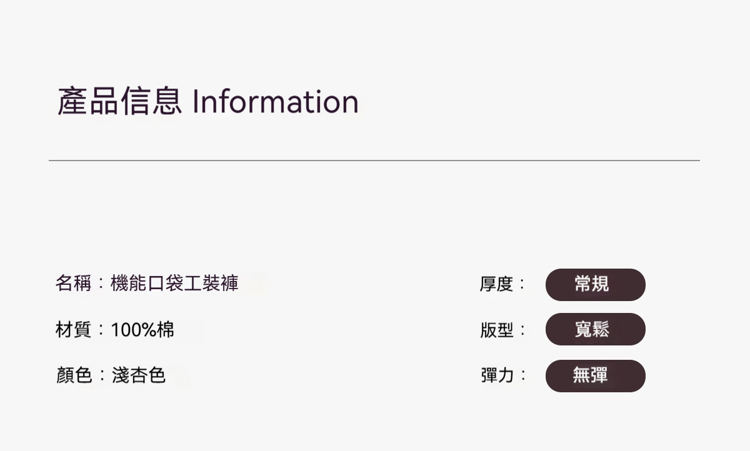Screen dimensions: 750x451
Task: Click the 版型 label
Action: pos(496,330)
